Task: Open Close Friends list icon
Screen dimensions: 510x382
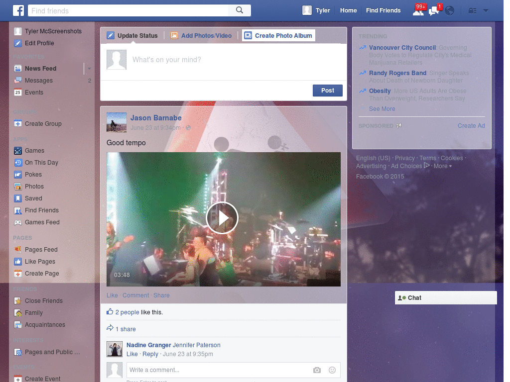Action: tap(18, 301)
